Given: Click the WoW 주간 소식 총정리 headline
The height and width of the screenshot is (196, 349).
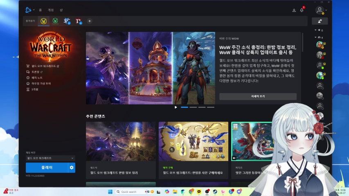Looking at the screenshot, I should click(257, 50).
